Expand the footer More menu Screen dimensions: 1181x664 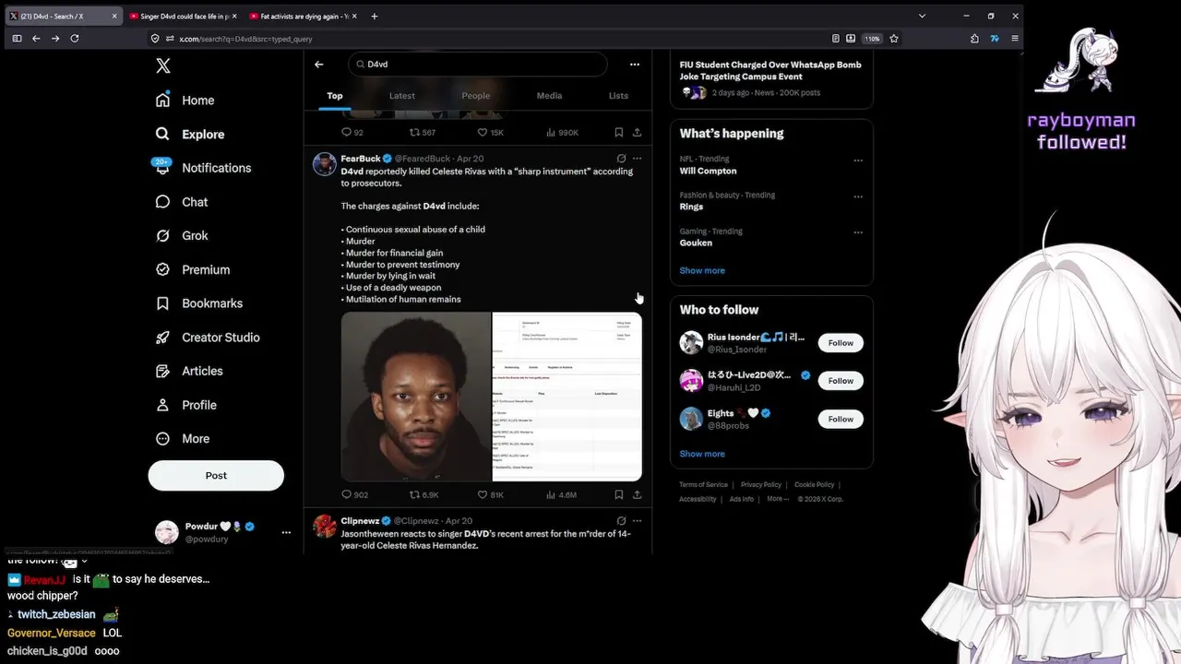click(x=778, y=499)
